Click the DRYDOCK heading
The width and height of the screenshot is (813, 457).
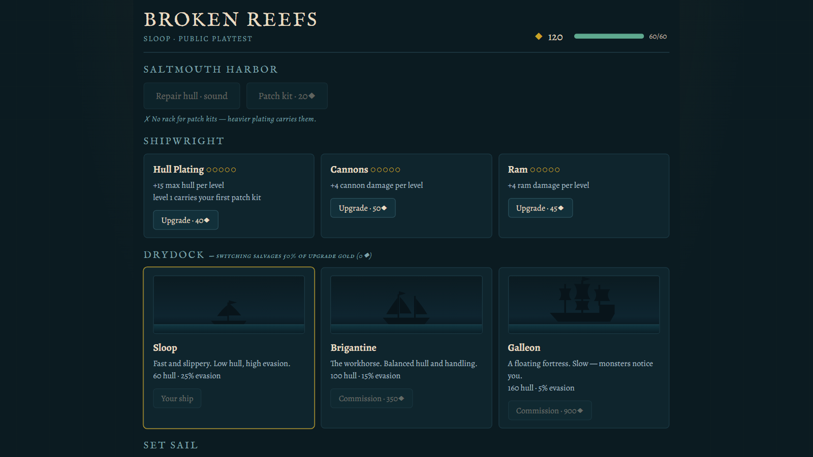[174, 254]
